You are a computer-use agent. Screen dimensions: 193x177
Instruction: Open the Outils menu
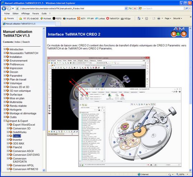coord(44,14)
